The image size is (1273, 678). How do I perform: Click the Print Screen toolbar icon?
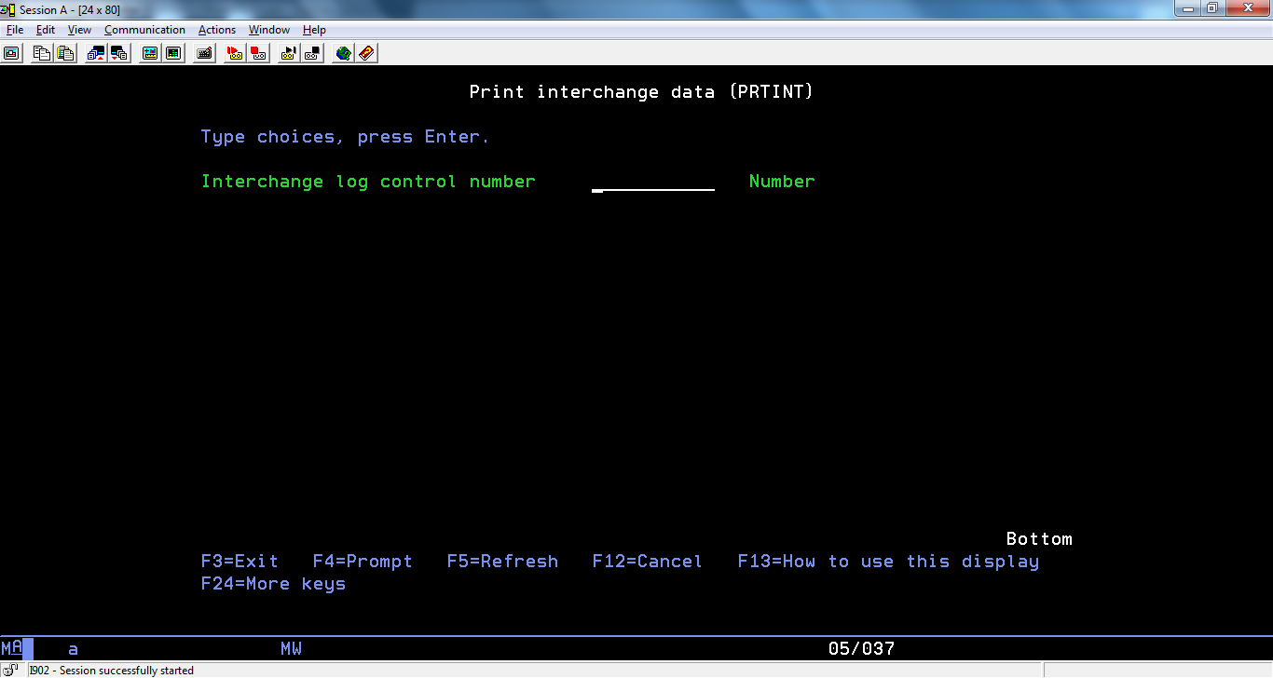point(12,53)
